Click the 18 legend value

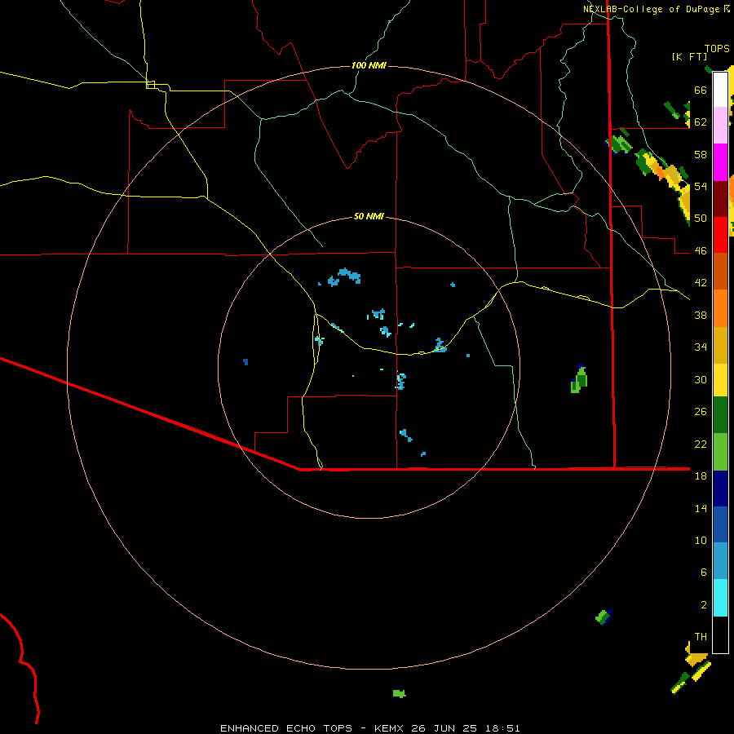tap(701, 476)
